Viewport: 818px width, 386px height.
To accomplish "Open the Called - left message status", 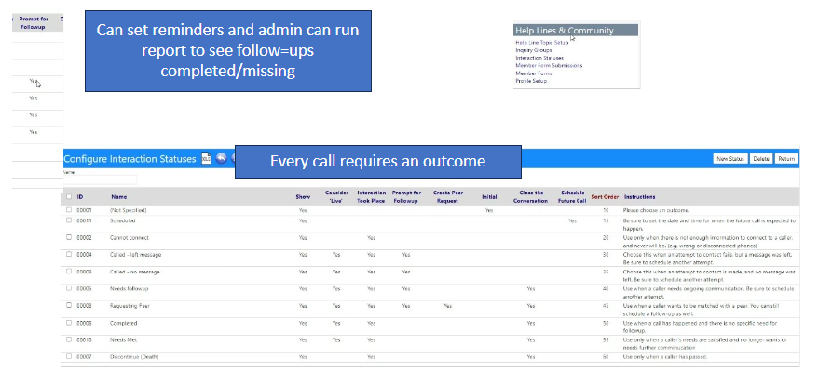I will coord(135,255).
